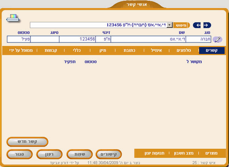Select the מטופל על ידי tab
Screen dimensions: 229x167
coord(21,50)
